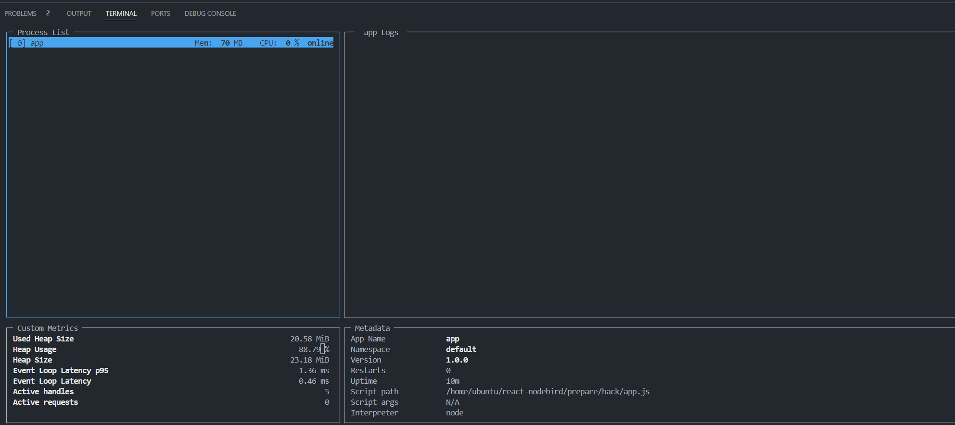Click the app Logs panel title

click(x=381, y=32)
